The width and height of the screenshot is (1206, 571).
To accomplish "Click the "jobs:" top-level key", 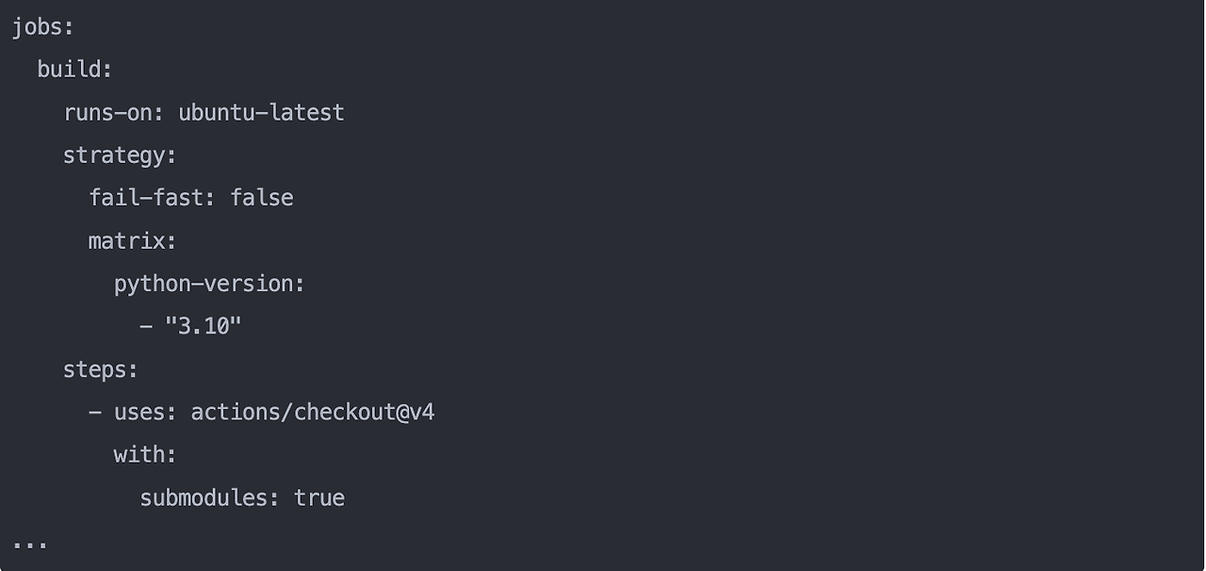I will 42,27.
